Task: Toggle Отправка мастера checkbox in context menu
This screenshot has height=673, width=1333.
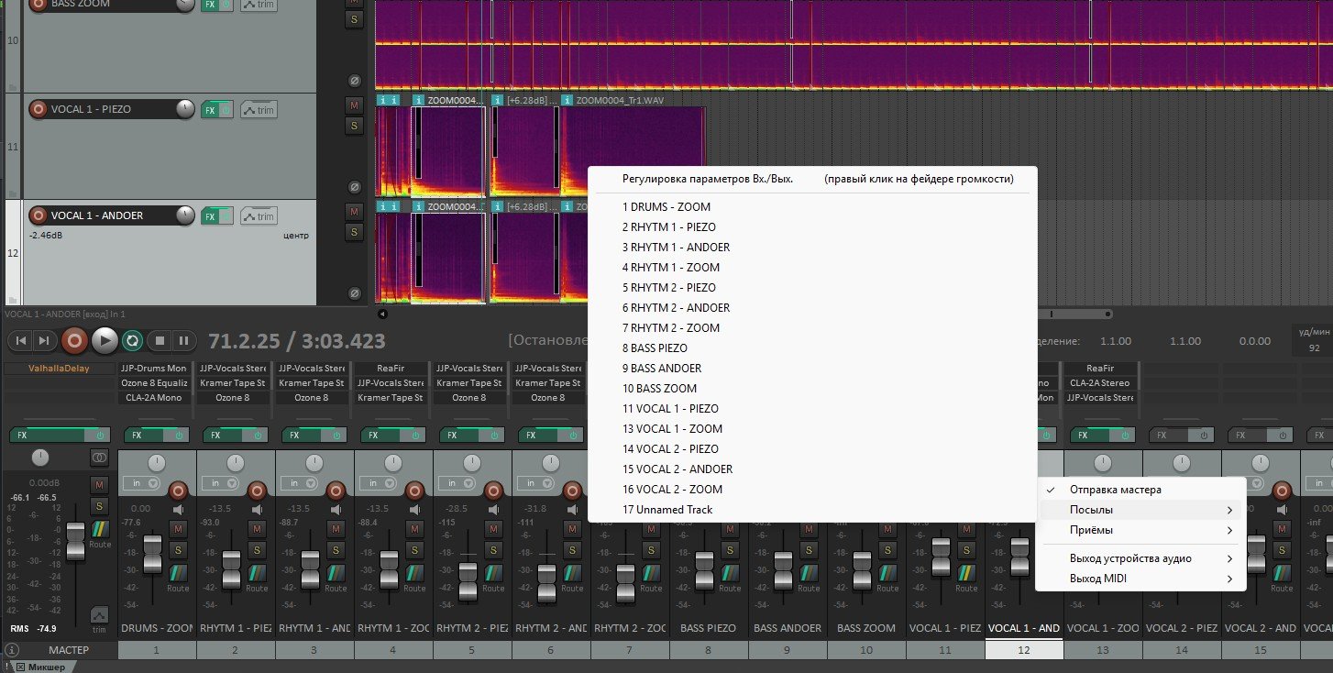Action: point(1115,490)
